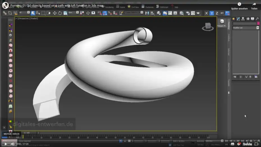261x147 pixels.
Task: Click the Use Pivot Point Center icon
Action: click(82, 13)
